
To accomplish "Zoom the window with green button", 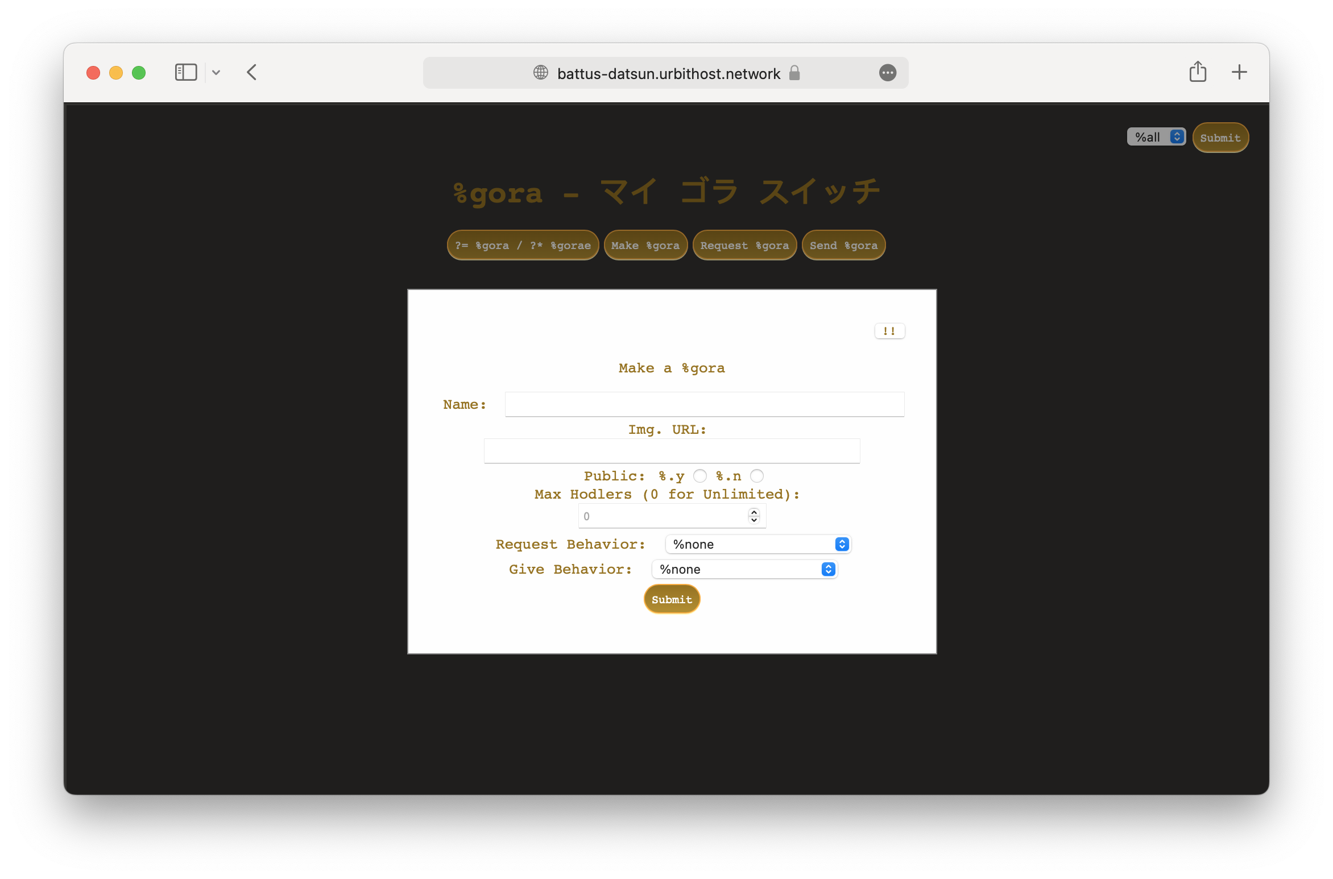I will coord(139,73).
